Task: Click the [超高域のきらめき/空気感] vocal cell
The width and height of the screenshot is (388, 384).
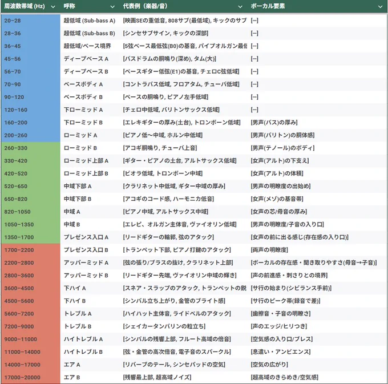Action: coord(317,377)
